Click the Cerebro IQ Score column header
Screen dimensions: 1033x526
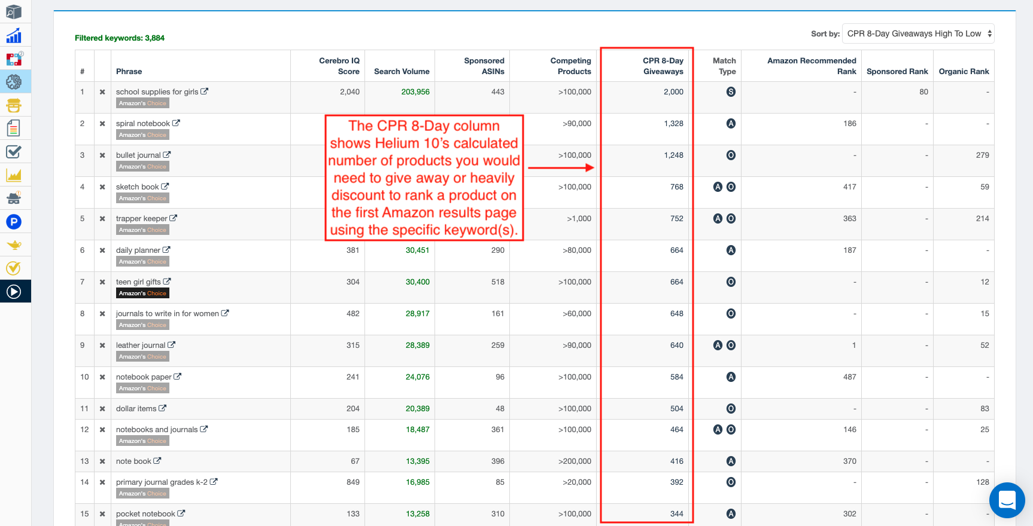click(x=339, y=66)
